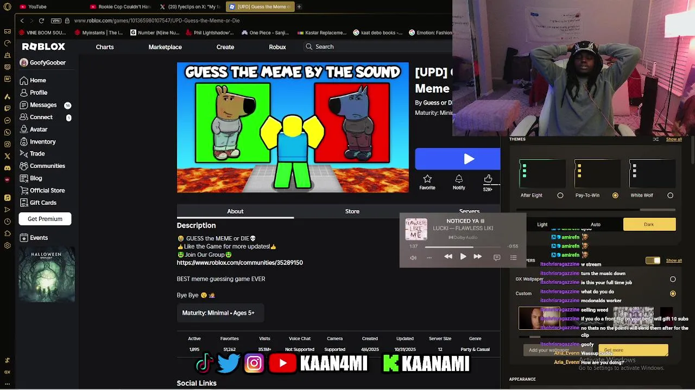Select the Custom wallpaper radio option

click(673, 294)
